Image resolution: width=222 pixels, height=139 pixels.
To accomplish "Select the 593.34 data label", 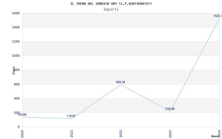I will click(120, 82).
